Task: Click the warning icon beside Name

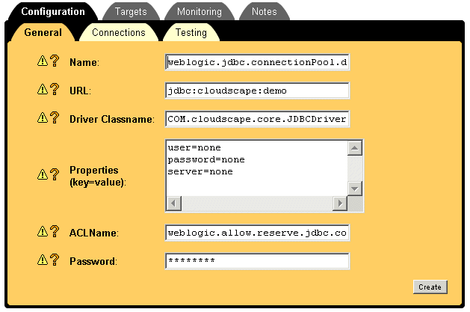Action: click(x=43, y=61)
